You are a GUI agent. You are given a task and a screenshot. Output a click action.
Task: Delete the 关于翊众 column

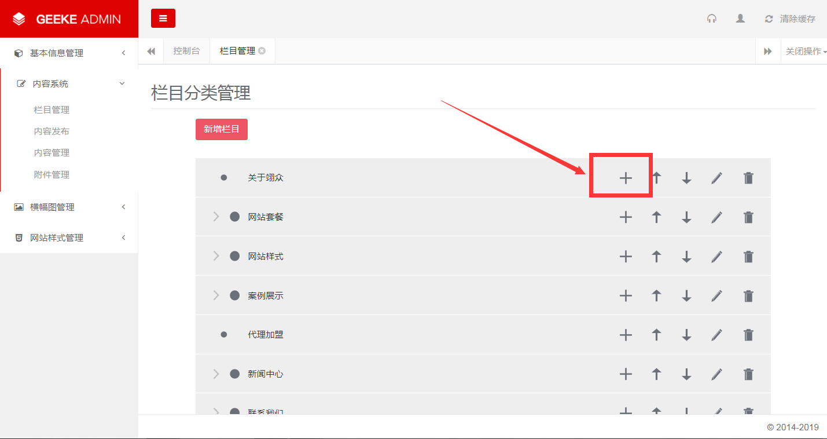[x=748, y=178]
